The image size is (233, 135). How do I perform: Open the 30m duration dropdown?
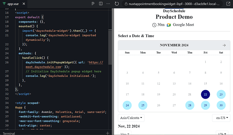[125, 133]
